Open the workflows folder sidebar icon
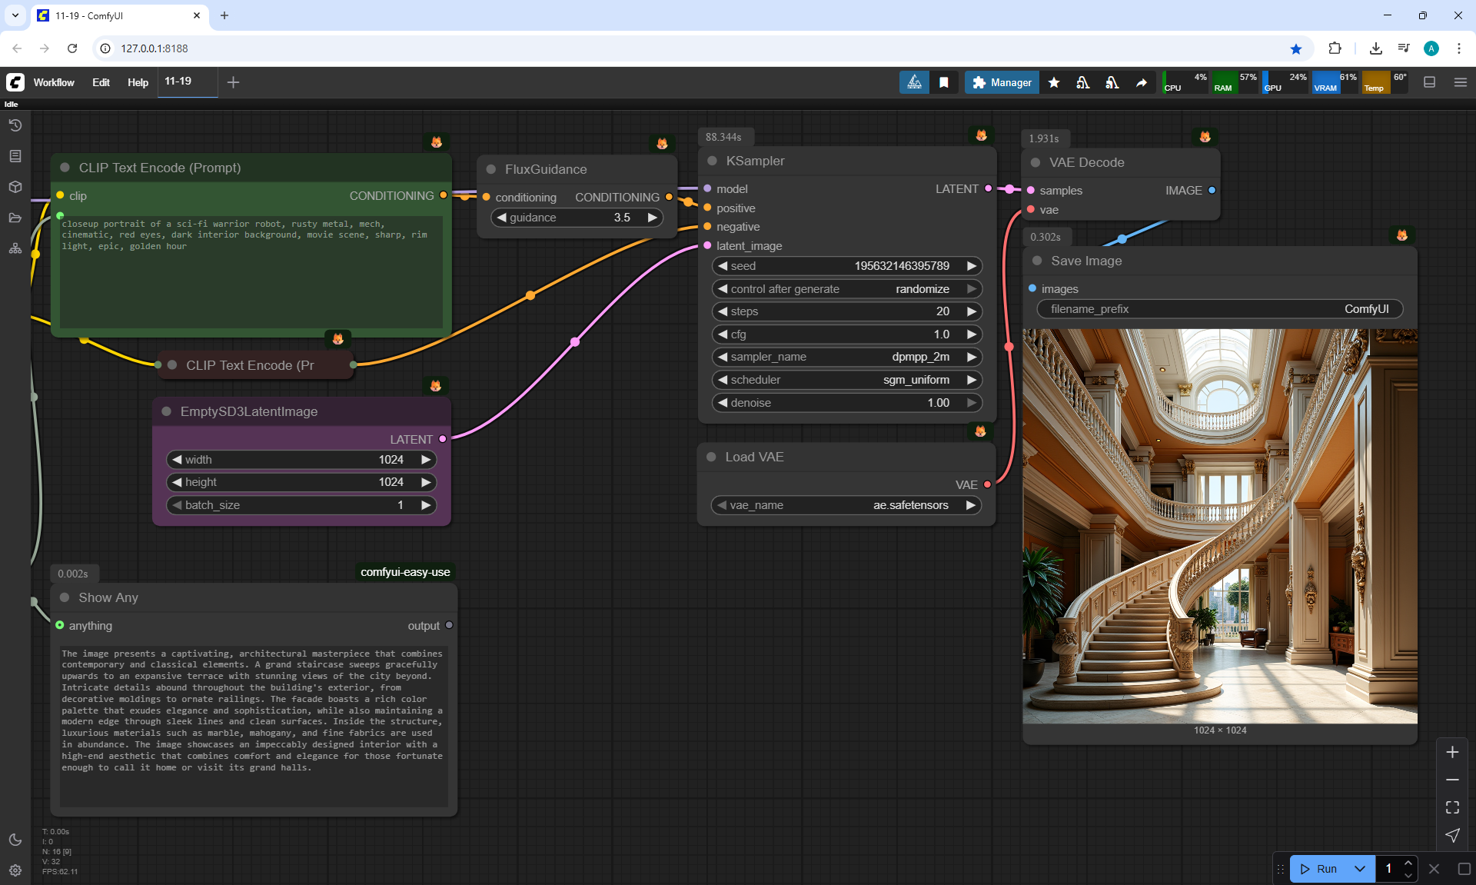The width and height of the screenshot is (1476, 885). click(15, 218)
